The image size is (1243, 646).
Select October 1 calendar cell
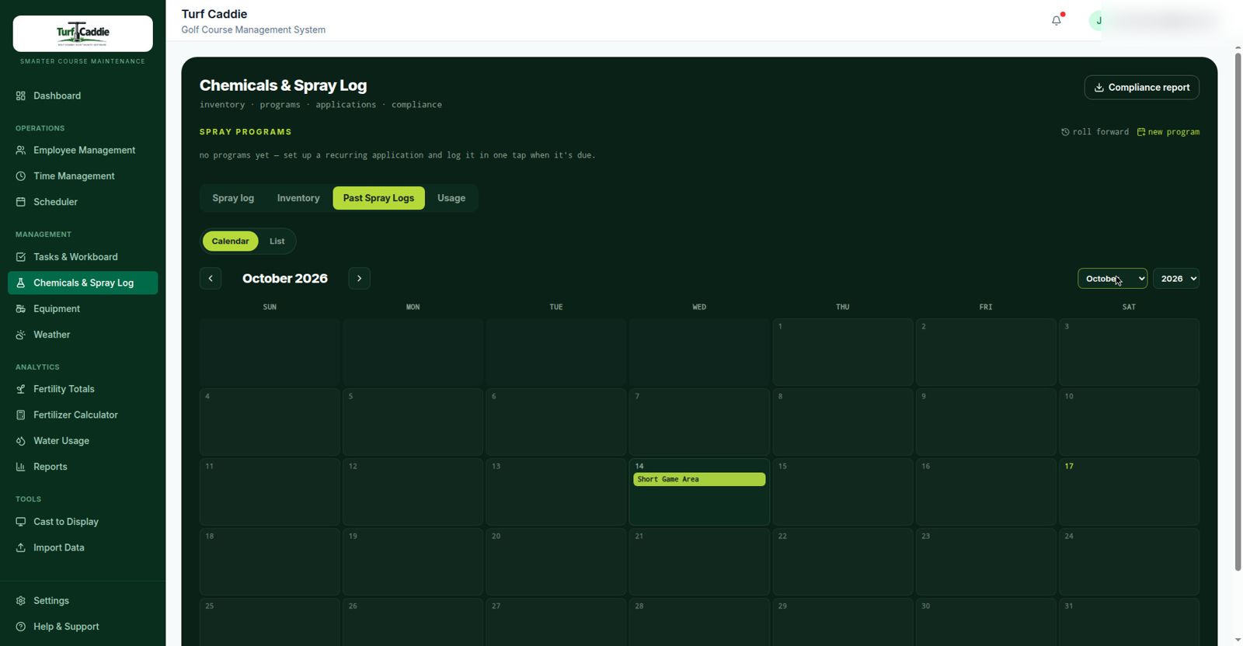[842, 353]
